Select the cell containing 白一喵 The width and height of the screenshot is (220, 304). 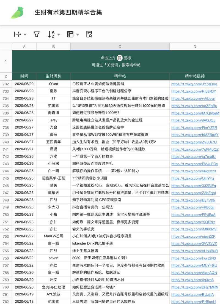53,171
